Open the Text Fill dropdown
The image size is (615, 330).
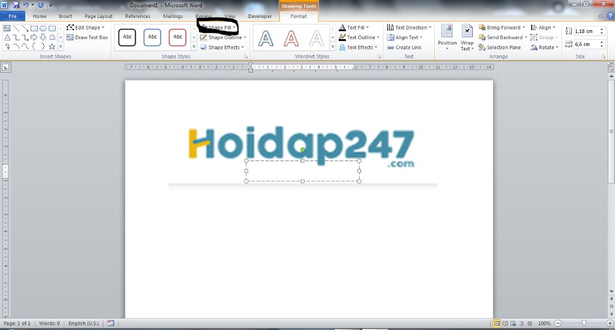(354, 28)
